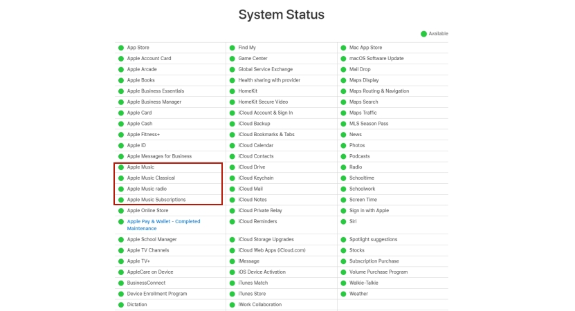Click the green dot beside Weather

point(343,294)
